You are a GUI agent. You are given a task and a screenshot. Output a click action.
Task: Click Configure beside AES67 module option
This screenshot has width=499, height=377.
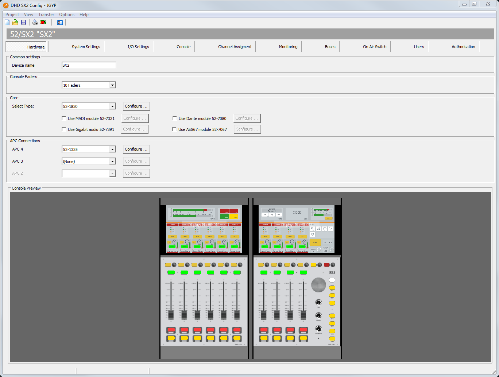[247, 129]
